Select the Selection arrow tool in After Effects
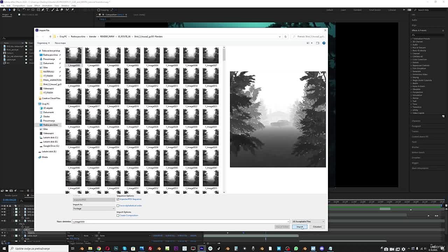This screenshot has height=252, width=448. pos(10,10)
